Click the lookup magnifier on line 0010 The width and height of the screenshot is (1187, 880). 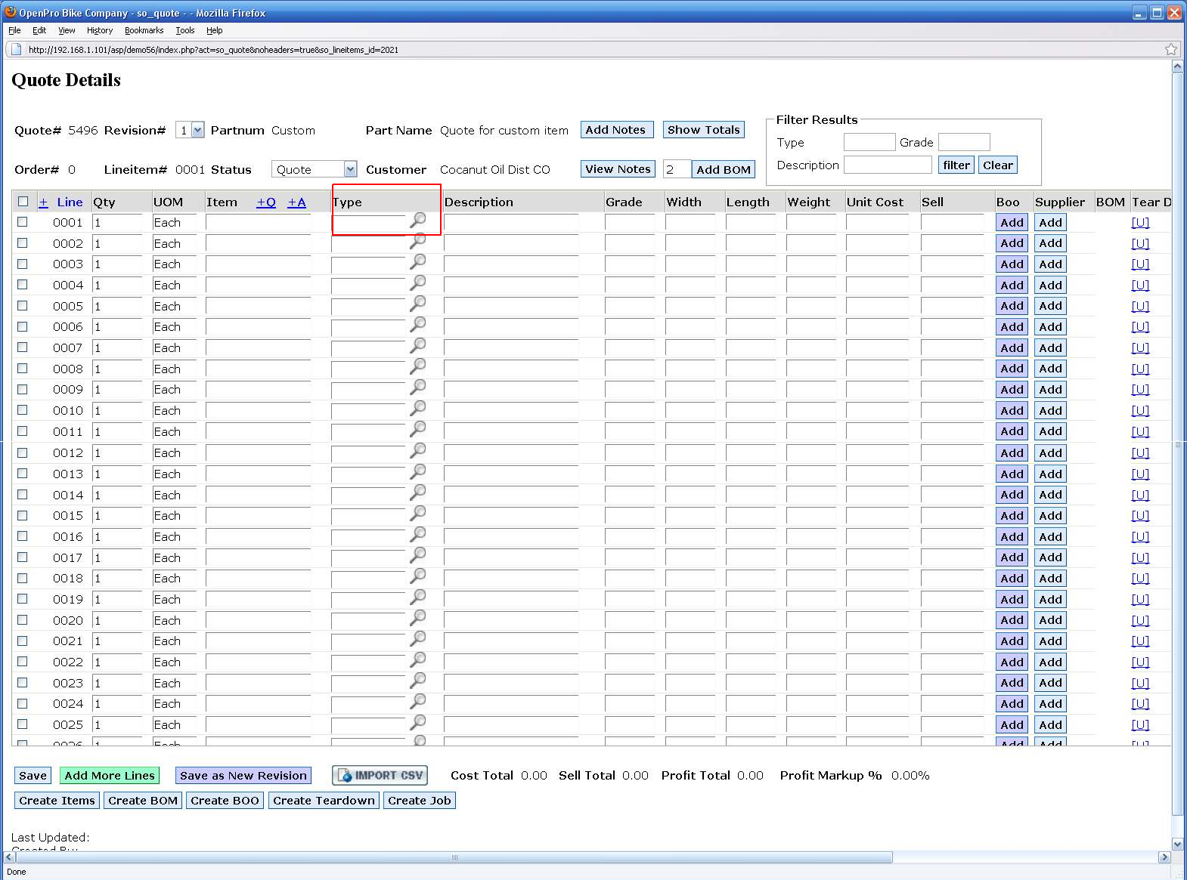(417, 408)
